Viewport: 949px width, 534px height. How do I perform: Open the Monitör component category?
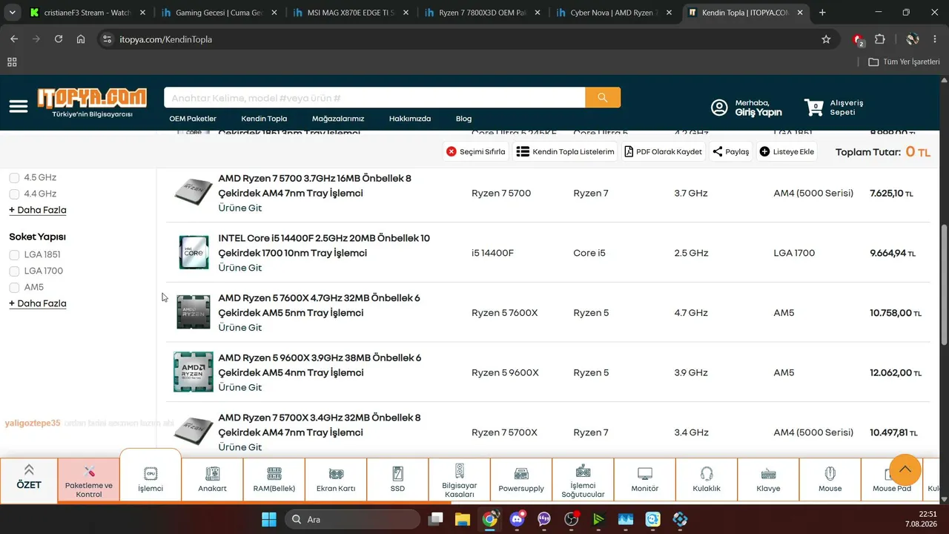click(x=645, y=480)
